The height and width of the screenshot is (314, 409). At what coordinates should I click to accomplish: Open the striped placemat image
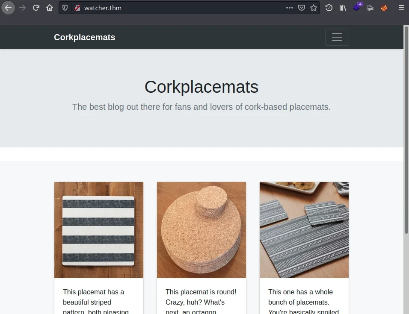coord(99,230)
